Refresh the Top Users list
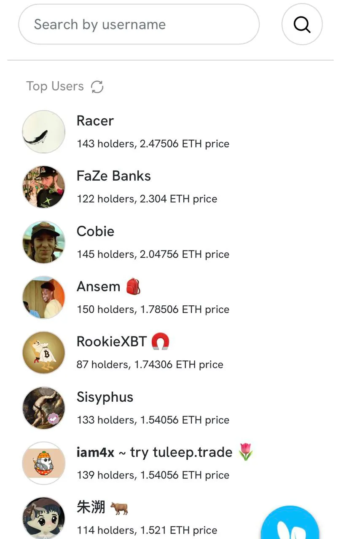Viewport: 341px width, 539px height. (97, 87)
